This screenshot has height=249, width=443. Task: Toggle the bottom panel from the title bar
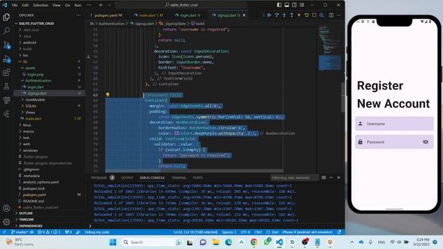tap(287, 5)
